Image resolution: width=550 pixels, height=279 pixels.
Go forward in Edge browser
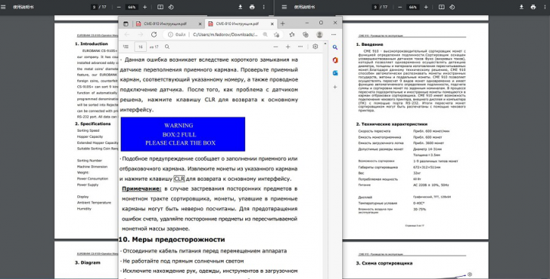[141, 34]
